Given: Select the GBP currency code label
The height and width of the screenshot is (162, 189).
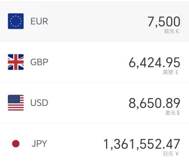Looking at the screenshot, I should click(39, 62).
